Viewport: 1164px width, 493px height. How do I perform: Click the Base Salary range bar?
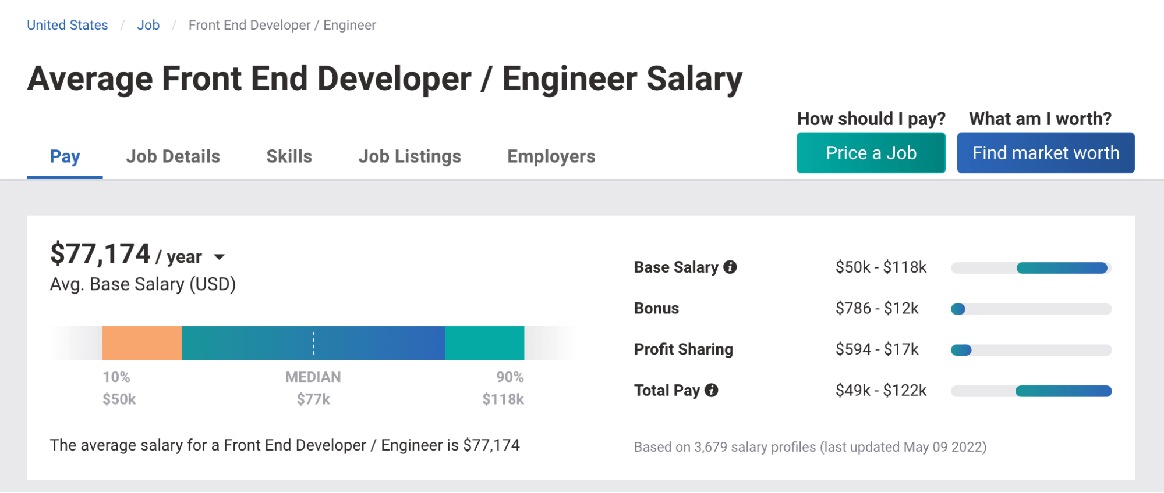[1031, 267]
